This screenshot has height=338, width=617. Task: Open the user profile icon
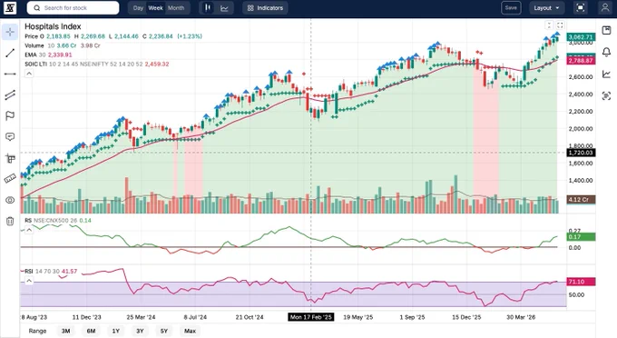click(x=605, y=8)
